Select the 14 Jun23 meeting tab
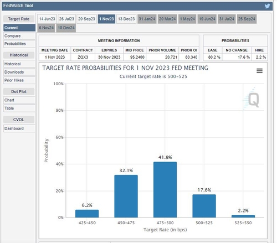Viewport: 277px width, 243px height. pos(47,19)
